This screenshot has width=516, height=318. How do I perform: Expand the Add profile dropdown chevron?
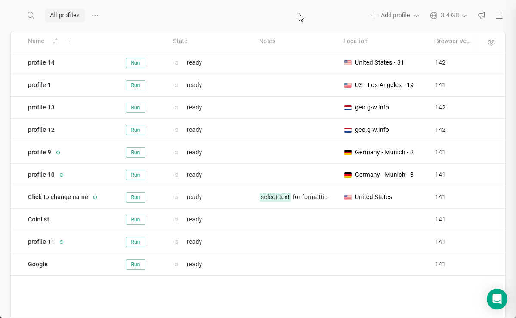(x=416, y=15)
